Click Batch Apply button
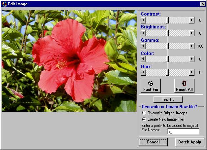Viewport: 207px width, 150px height. pyautogui.click(x=190, y=142)
